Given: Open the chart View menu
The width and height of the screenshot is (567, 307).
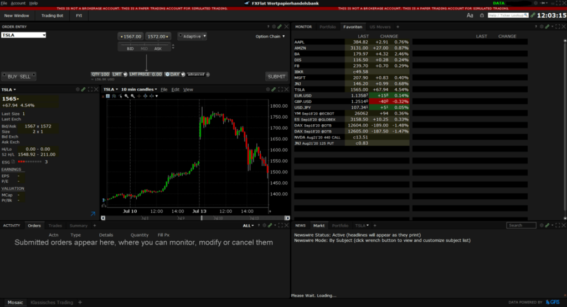Looking at the screenshot, I should pyautogui.click(x=188, y=89).
